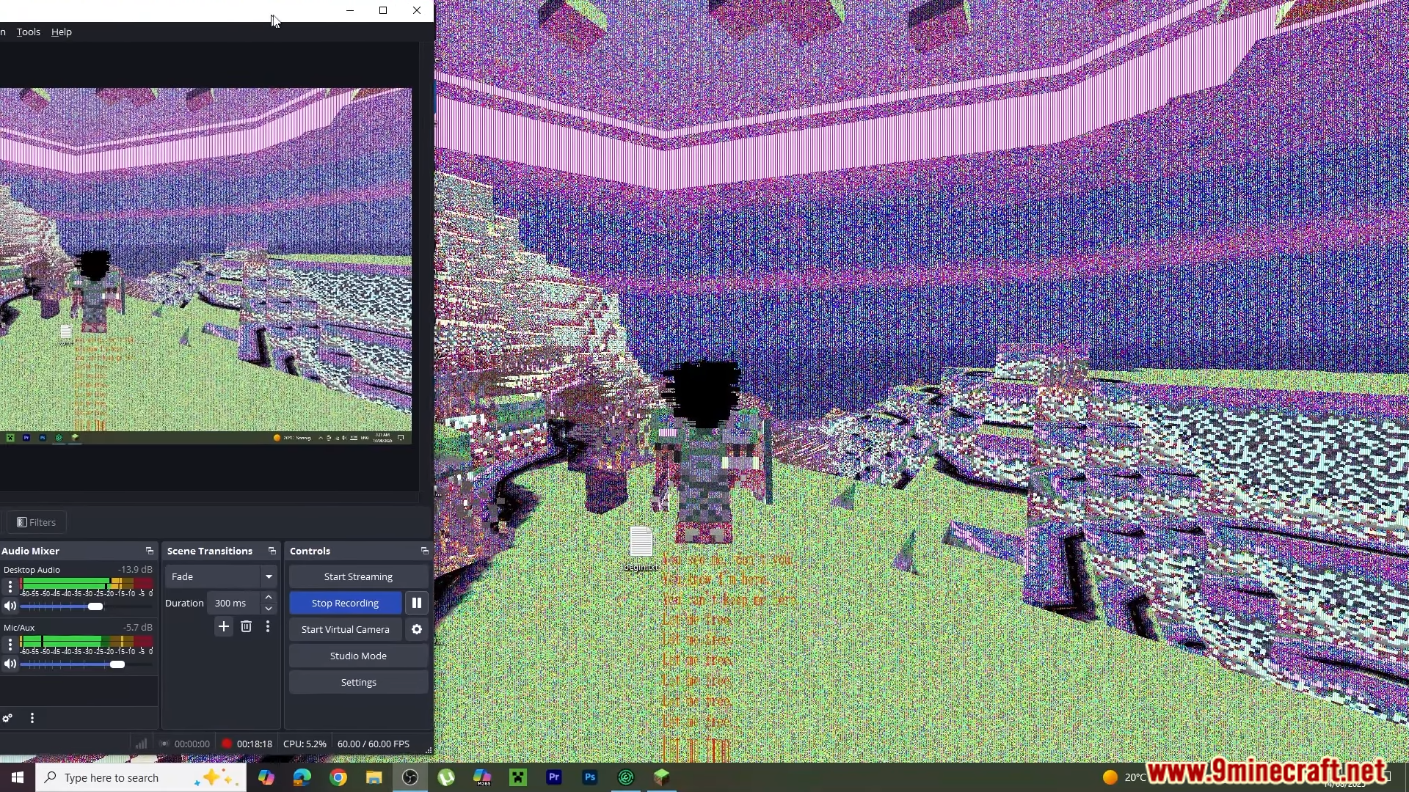Pop out the Controls dock
1409x792 pixels.
click(x=424, y=551)
